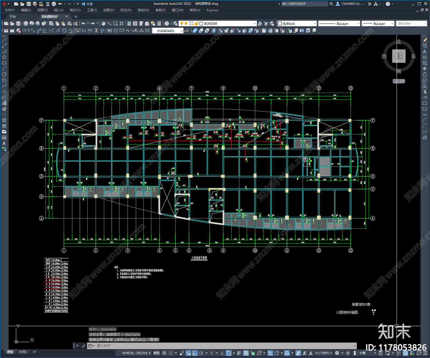
Task: Toggle the drawing grid display
Action: [164, 353]
